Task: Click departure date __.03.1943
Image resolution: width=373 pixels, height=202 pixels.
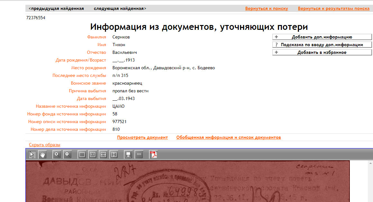Action: pos(124,99)
